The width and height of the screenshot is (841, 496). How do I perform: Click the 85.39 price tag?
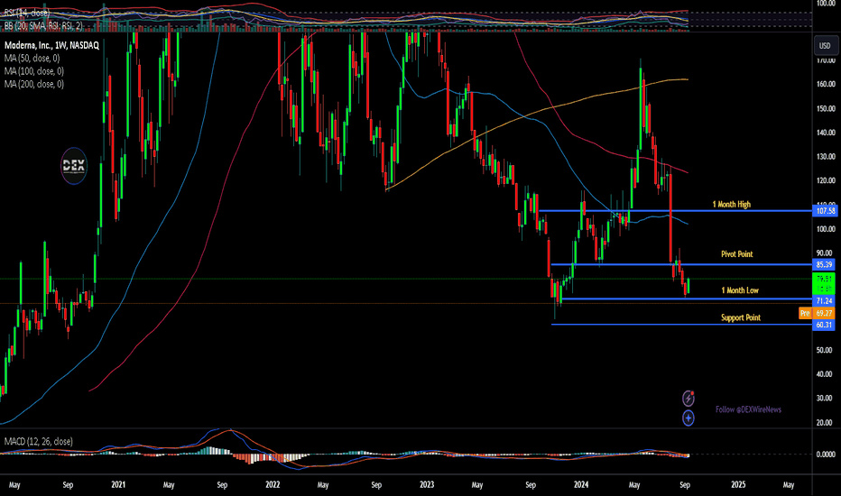pyautogui.click(x=825, y=264)
